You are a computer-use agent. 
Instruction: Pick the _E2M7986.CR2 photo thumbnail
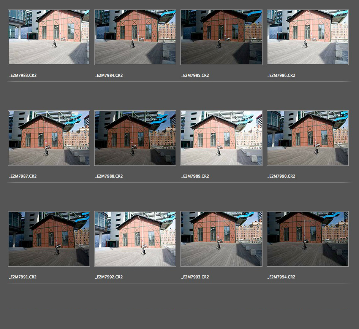(308, 37)
